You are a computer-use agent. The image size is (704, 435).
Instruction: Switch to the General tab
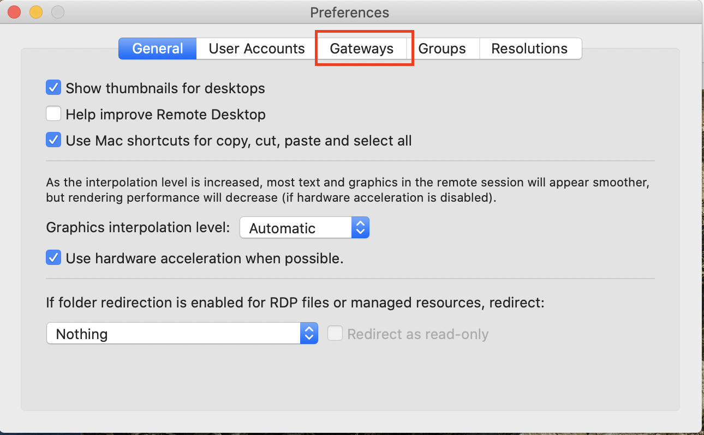point(157,49)
